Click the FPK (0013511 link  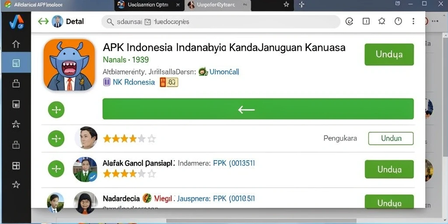(x=234, y=164)
